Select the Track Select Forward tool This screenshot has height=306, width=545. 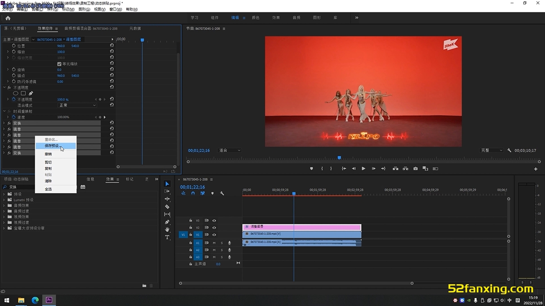click(167, 191)
